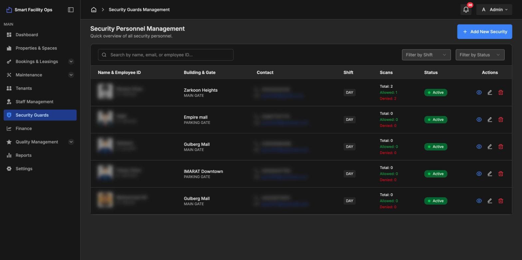522x260 pixels.
Task: Navigate to Properties & Spaces
Action: [x=40, y=48]
